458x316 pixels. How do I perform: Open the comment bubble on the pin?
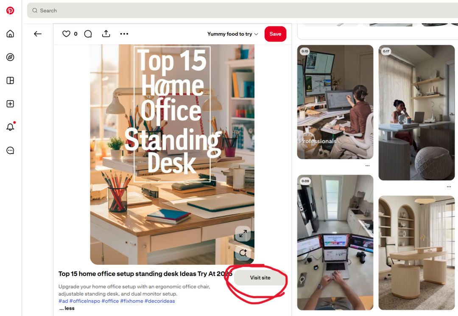pos(88,34)
